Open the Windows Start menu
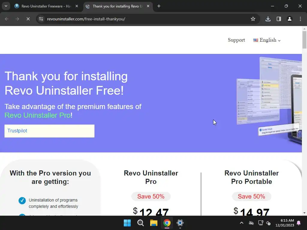The height and width of the screenshot is (230, 307). click(127, 223)
